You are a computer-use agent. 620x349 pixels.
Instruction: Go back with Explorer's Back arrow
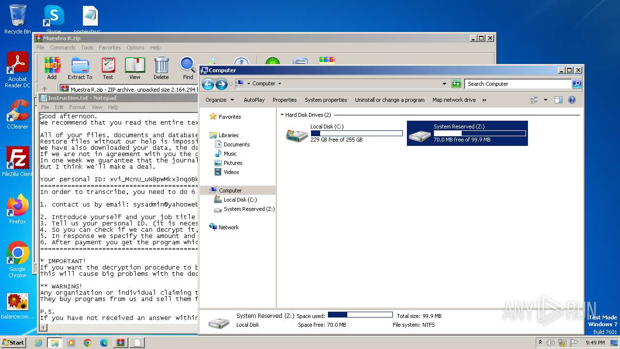tap(208, 84)
